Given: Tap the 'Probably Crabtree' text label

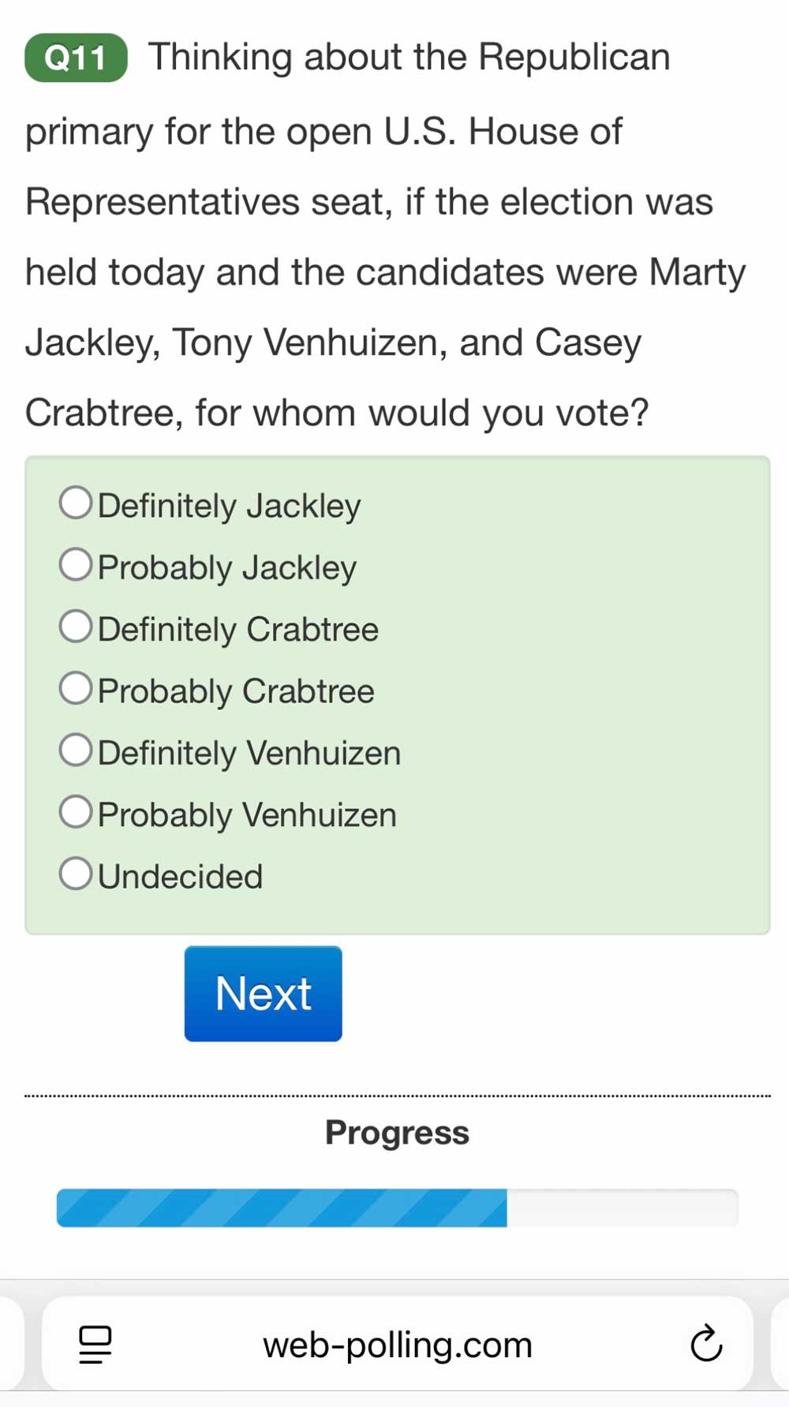Looking at the screenshot, I should (236, 691).
